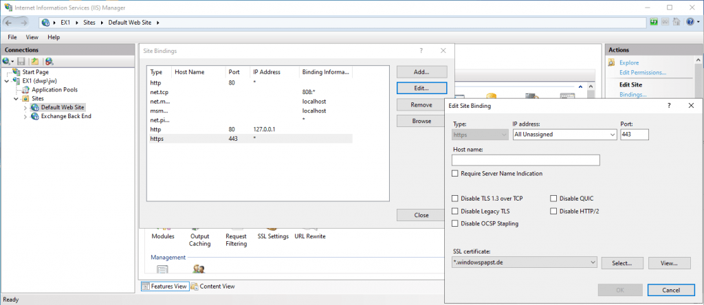Open the Output Caching feature
The width and height of the screenshot is (704, 305).
point(199,239)
